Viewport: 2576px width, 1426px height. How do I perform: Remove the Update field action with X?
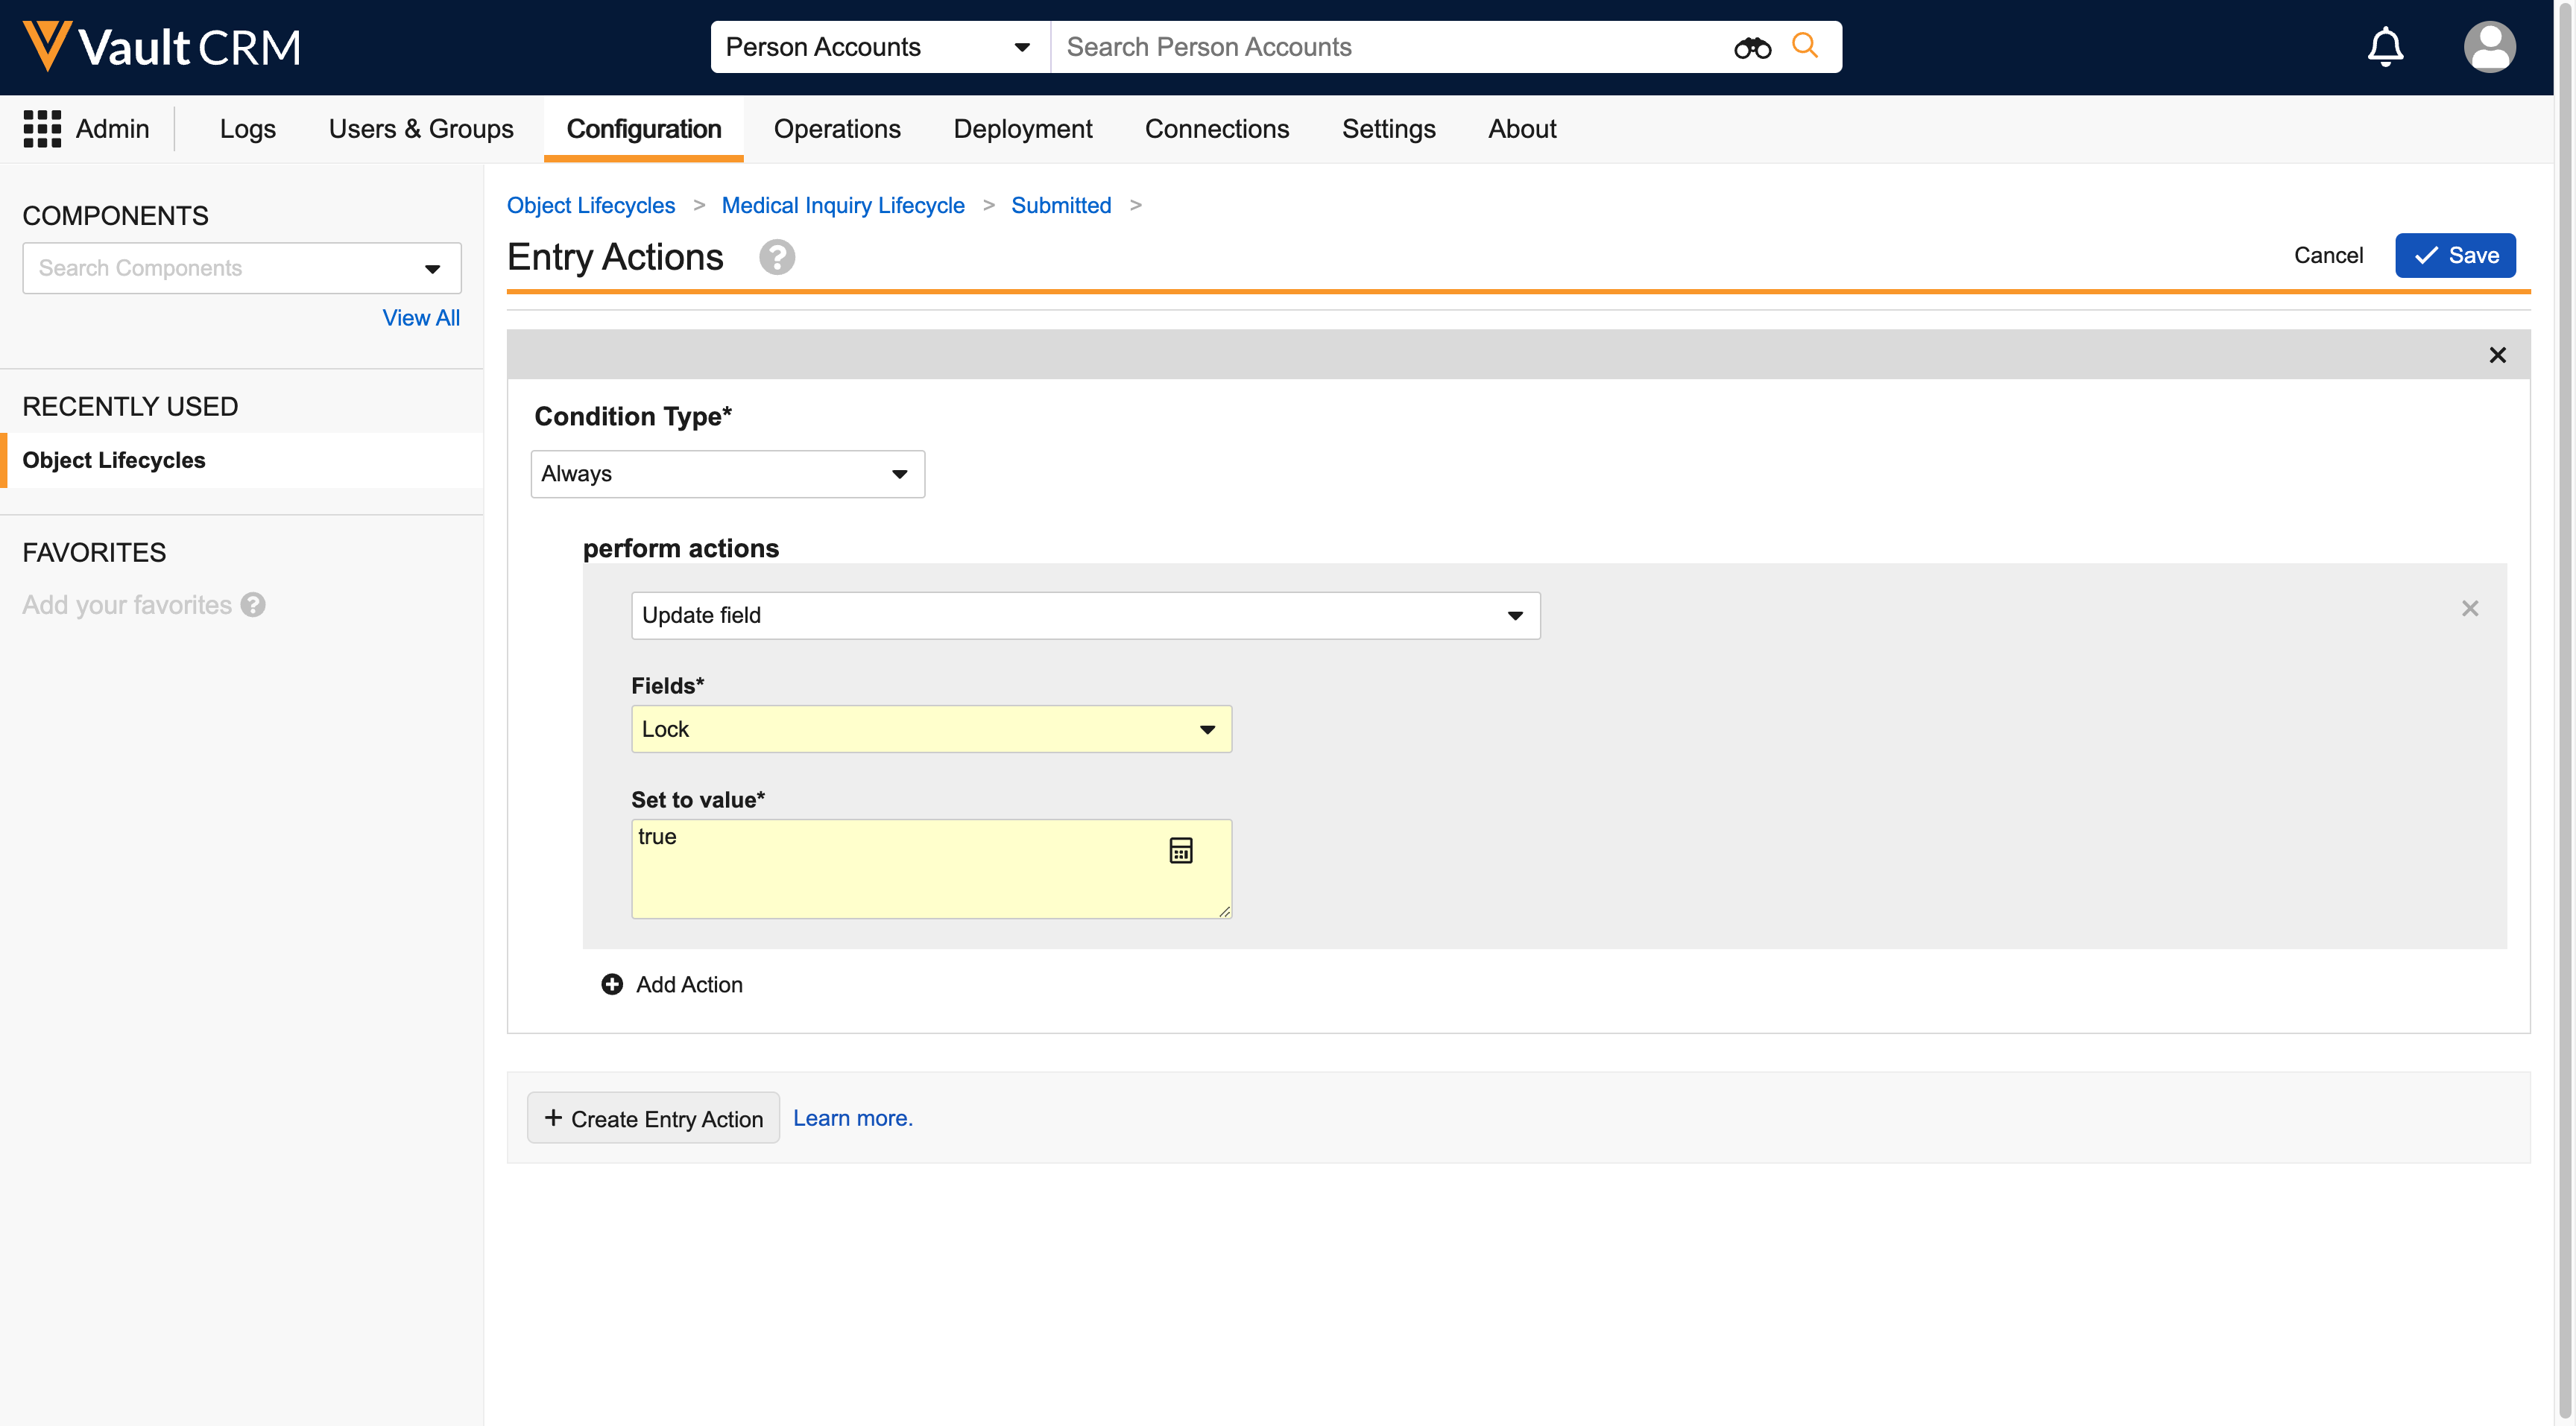point(2470,609)
